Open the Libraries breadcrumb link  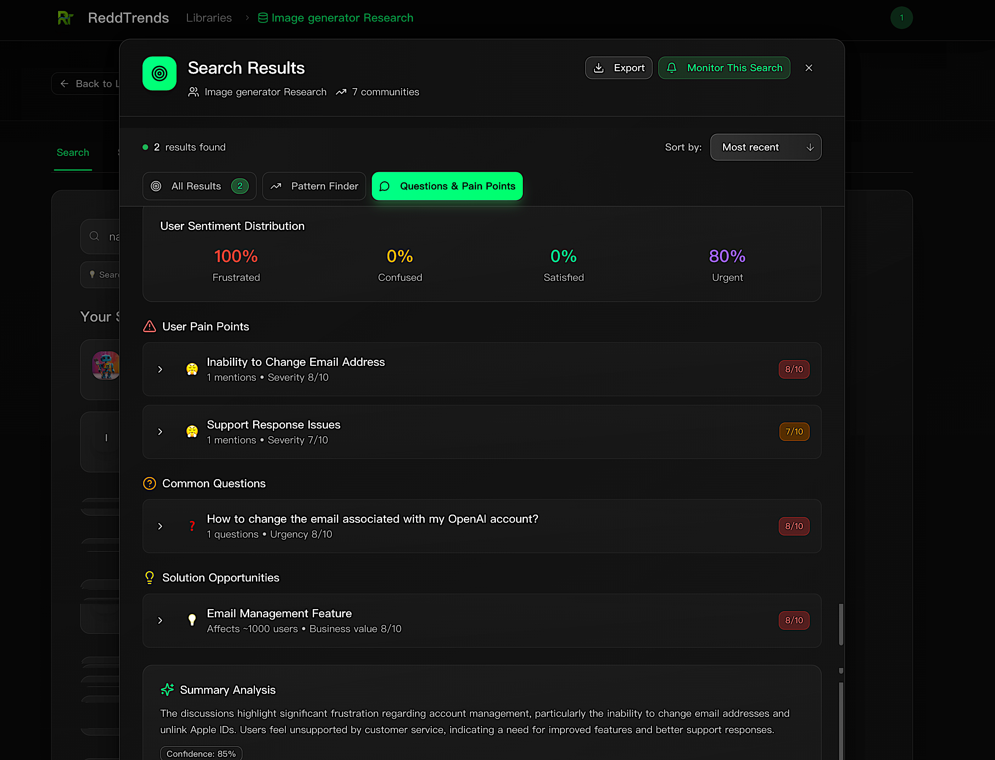tap(209, 18)
